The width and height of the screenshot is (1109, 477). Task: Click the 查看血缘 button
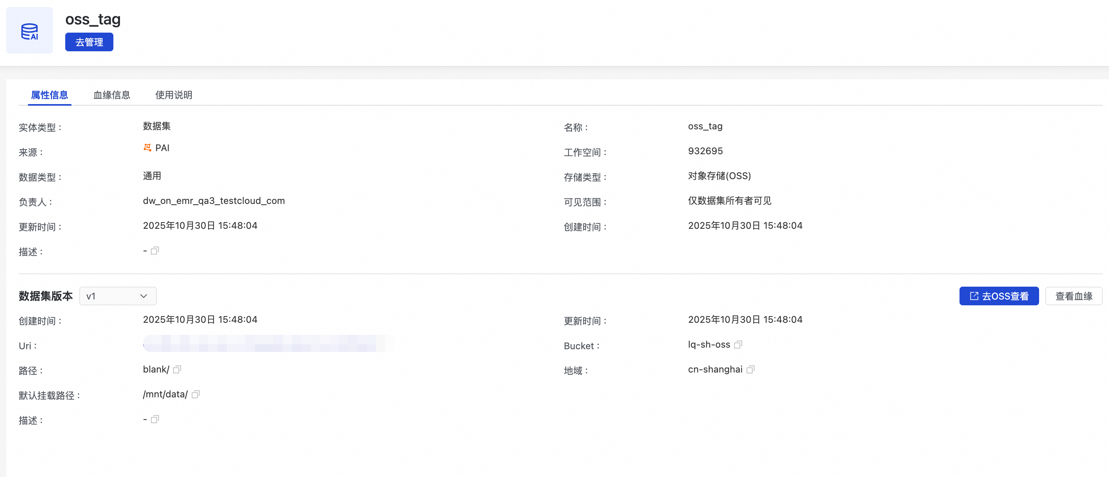1073,296
